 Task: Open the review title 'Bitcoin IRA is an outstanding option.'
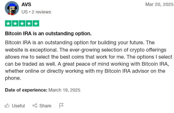[x=48, y=34]
